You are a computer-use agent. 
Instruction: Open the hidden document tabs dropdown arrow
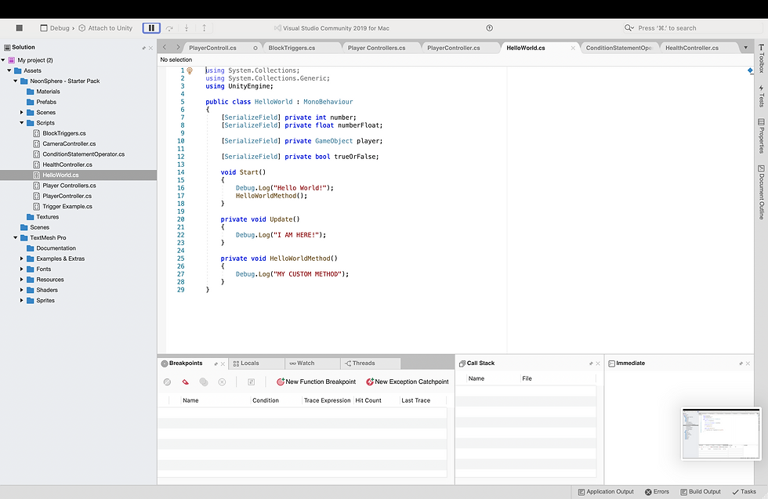[x=745, y=48]
